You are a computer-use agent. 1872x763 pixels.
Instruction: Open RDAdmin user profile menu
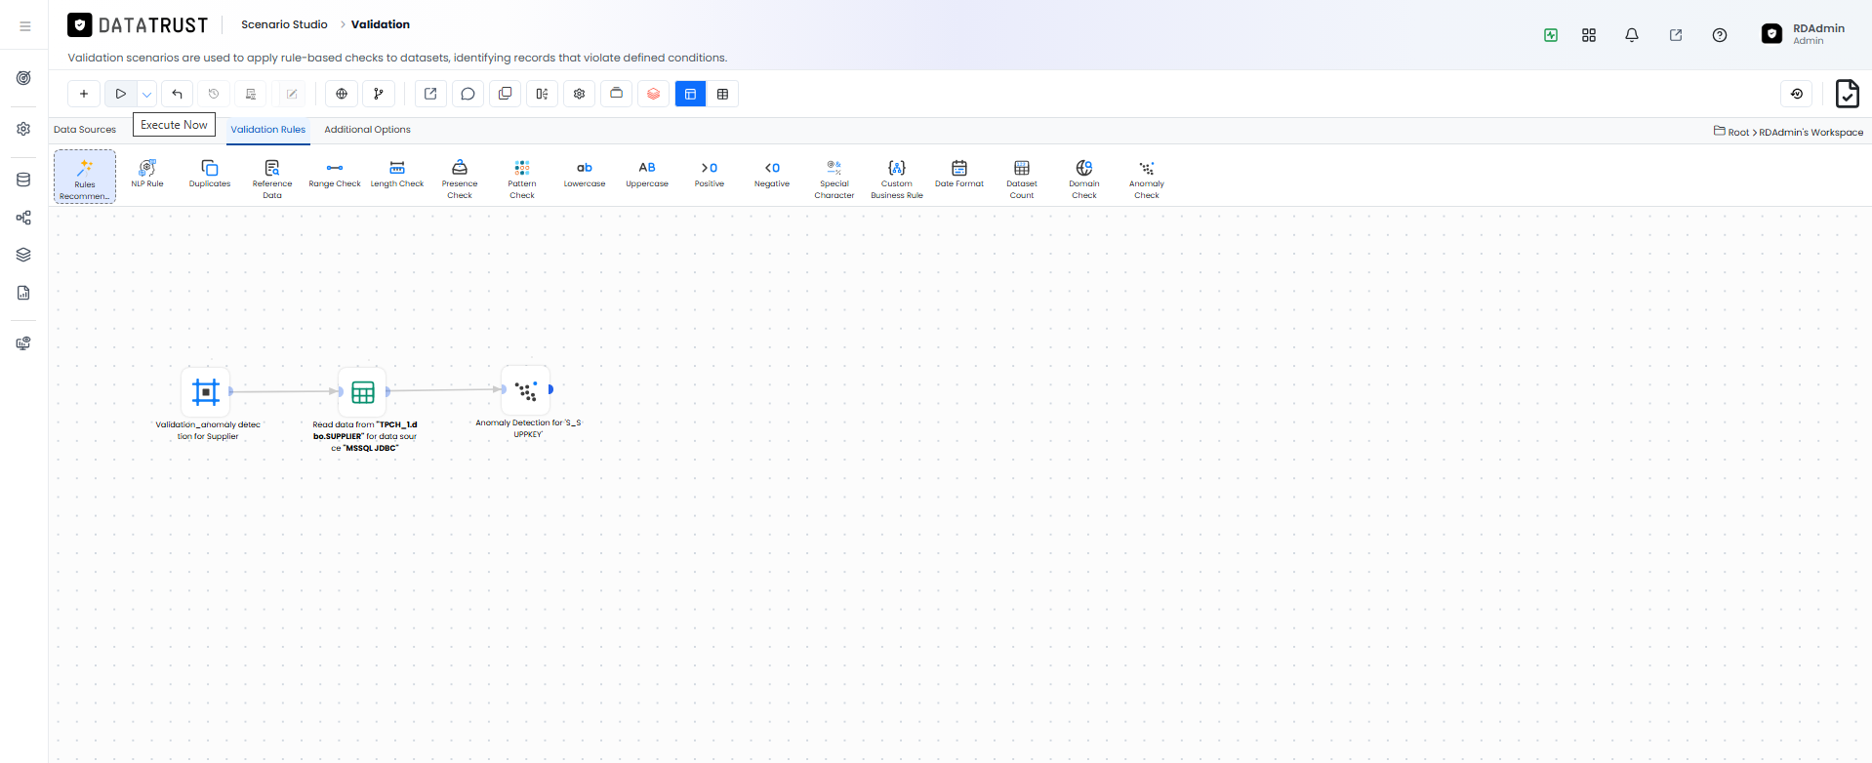click(1804, 34)
